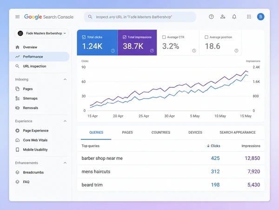Open help icon on Total impressions card
Screen dimensions: 279x210
152,51
